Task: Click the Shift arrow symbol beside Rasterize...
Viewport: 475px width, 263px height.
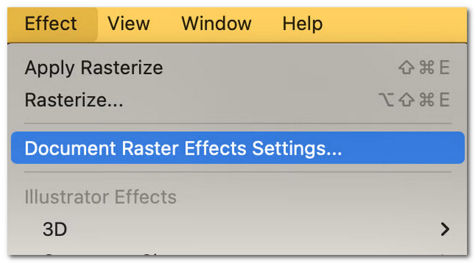Action: point(406,100)
